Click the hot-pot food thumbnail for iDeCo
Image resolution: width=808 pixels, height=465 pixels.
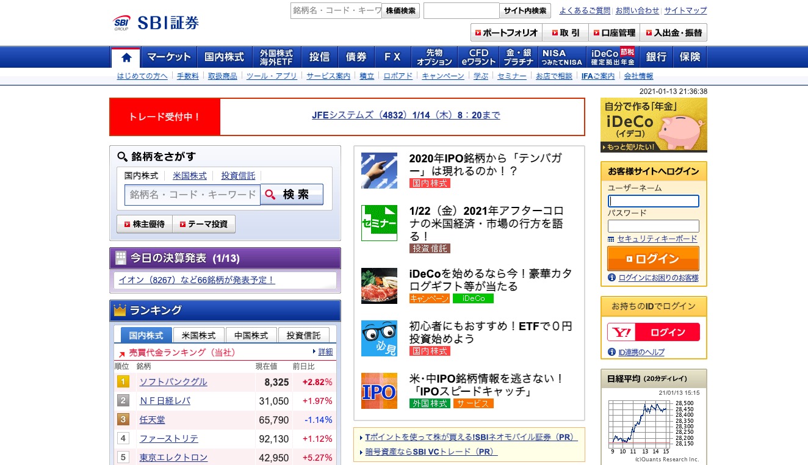click(x=379, y=286)
